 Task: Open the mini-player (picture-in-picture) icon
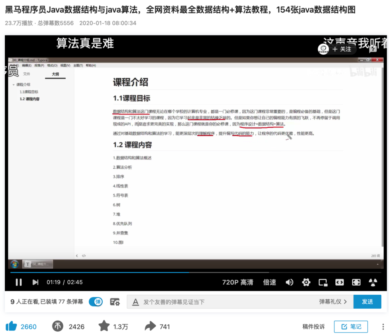click(x=323, y=282)
